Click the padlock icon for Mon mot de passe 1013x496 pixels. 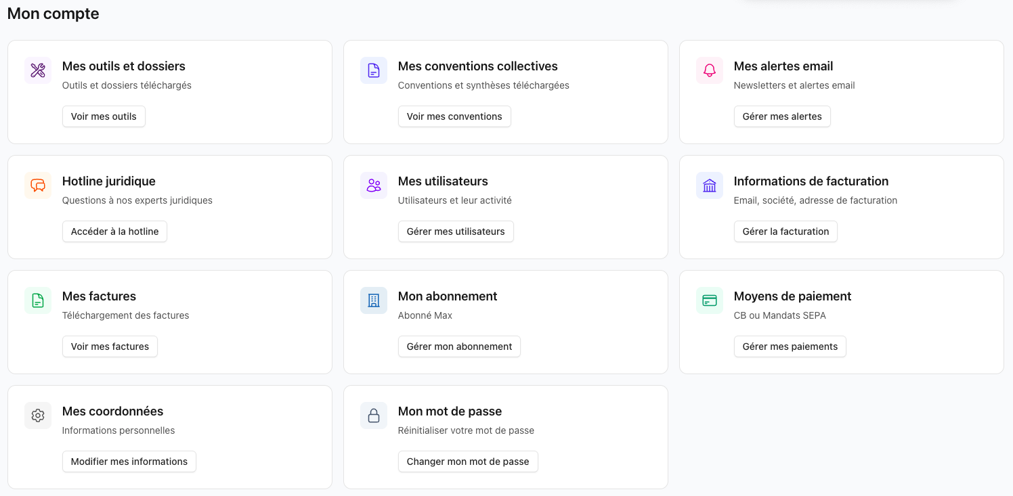pyautogui.click(x=374, y=415)
